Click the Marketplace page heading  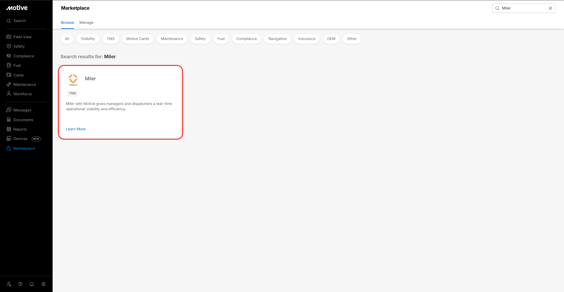pos(75,8)
